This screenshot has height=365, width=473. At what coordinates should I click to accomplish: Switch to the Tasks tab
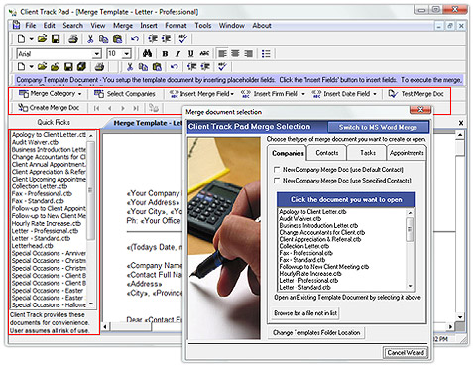click(x=368, y=153)
